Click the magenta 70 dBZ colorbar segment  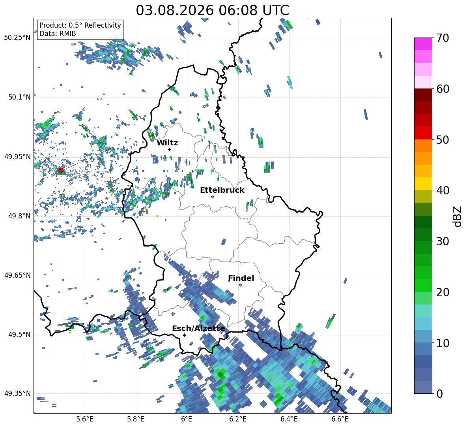[x=423, y=44]
